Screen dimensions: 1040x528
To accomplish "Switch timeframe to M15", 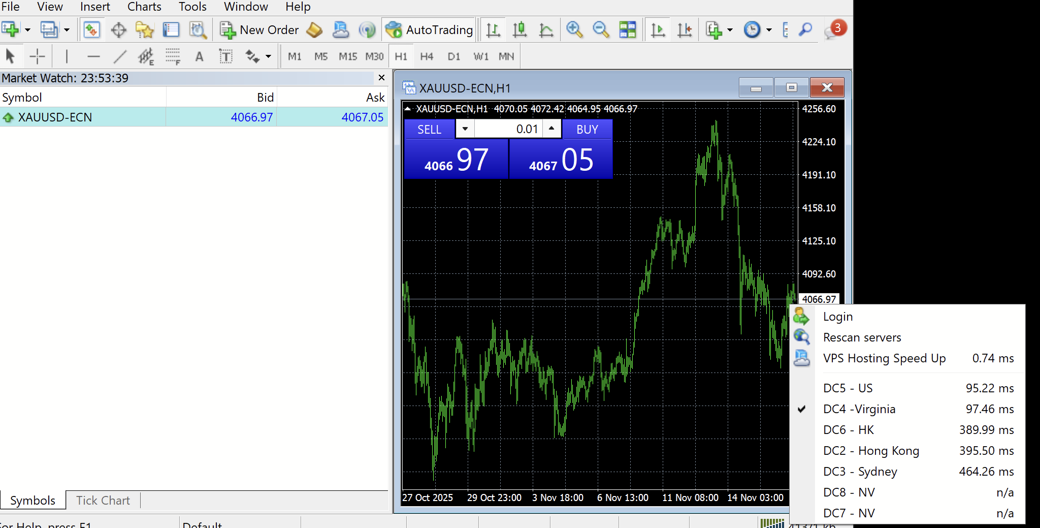I will (x=348, y=56).
